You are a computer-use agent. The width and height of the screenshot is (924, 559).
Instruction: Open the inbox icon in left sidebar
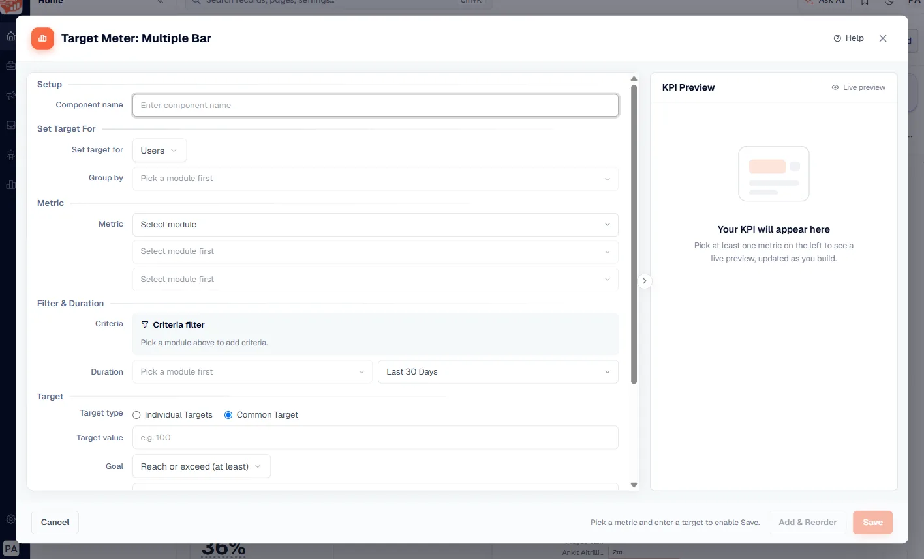[x=10, y=125]
